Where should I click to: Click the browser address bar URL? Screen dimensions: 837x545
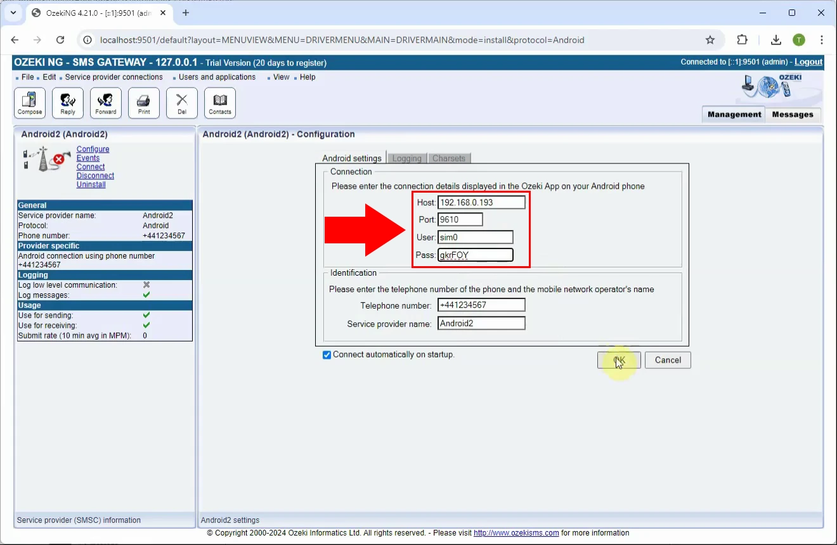tap(342, 40)
